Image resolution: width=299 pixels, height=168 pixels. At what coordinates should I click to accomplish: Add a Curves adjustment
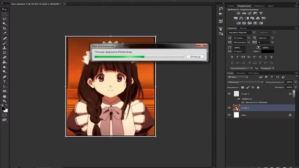[x=249, y=13]
